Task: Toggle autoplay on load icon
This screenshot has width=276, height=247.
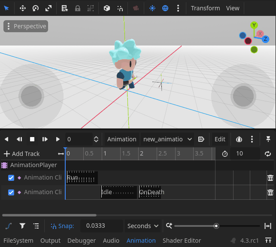Action: tap(201, 139)
